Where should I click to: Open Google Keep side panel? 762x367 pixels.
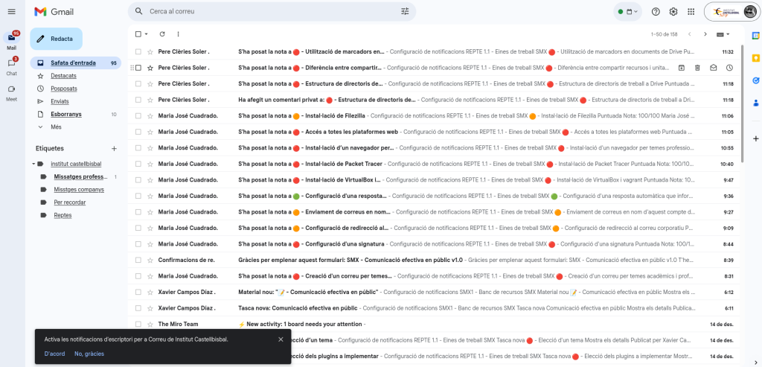[756, 58]
